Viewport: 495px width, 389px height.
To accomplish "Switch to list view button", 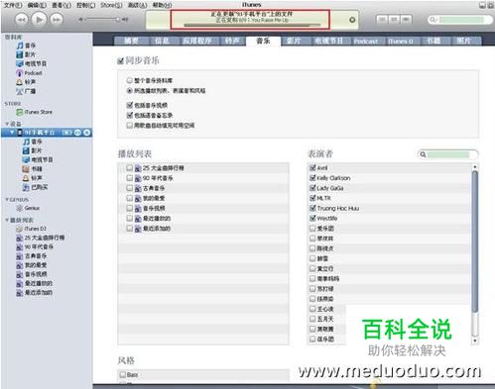I will (x=382, y=20).
